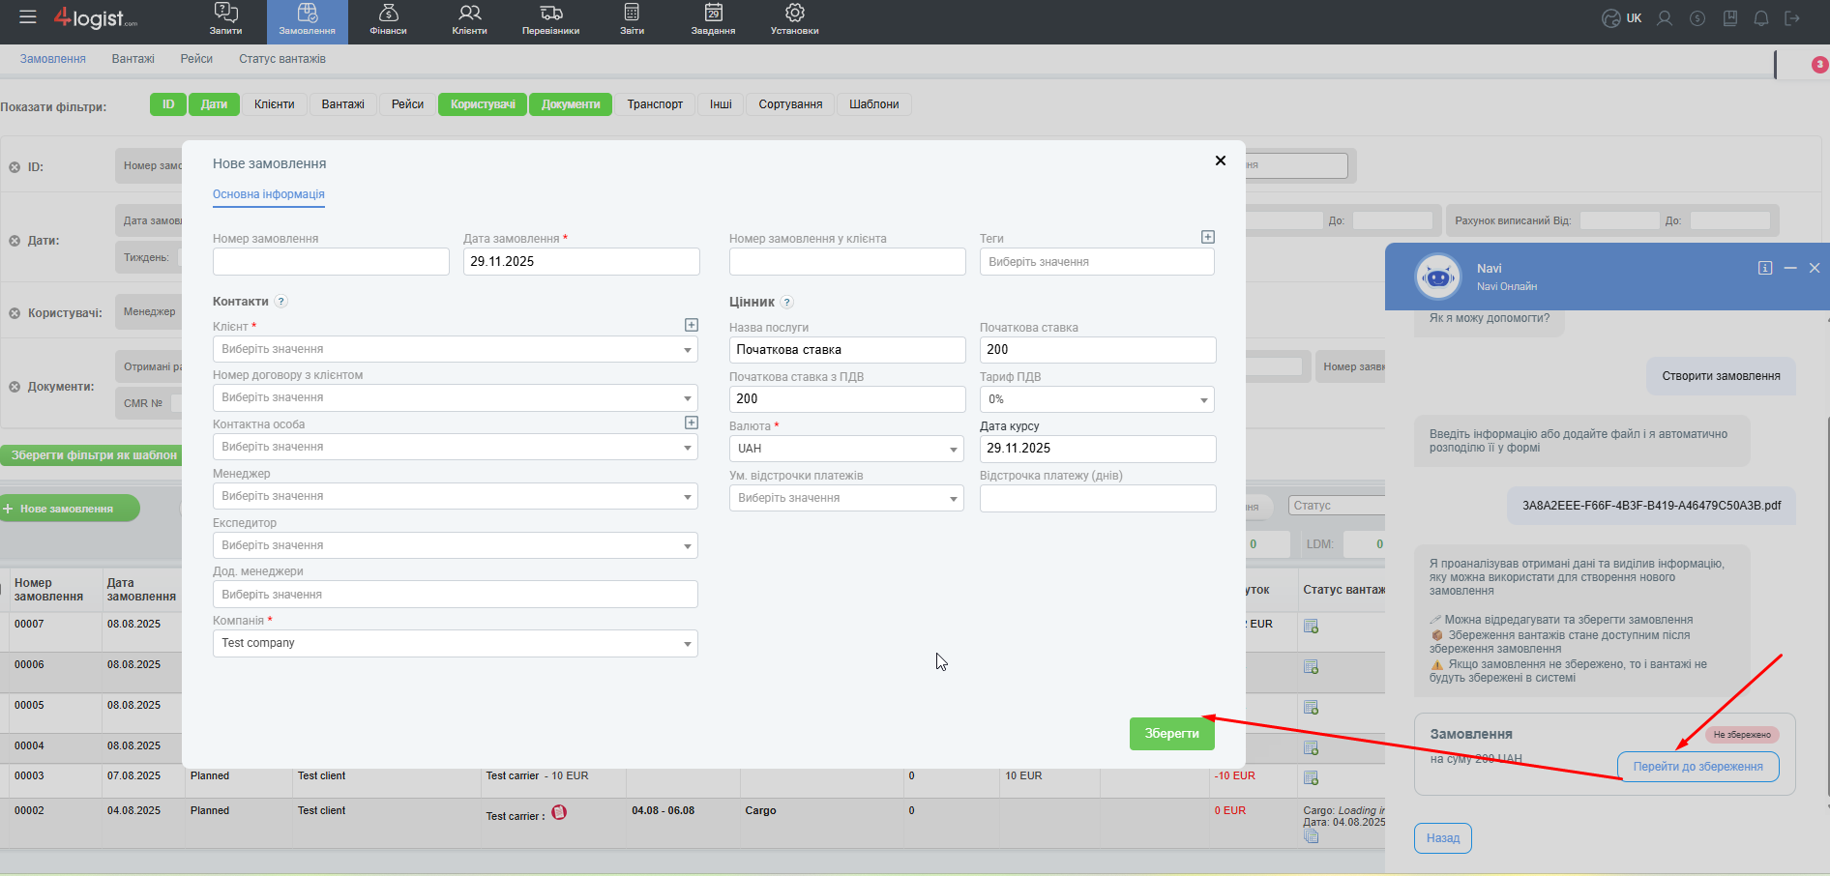Add new client with plus icon
Screen dimensions: 1830x876
[691, 325]
